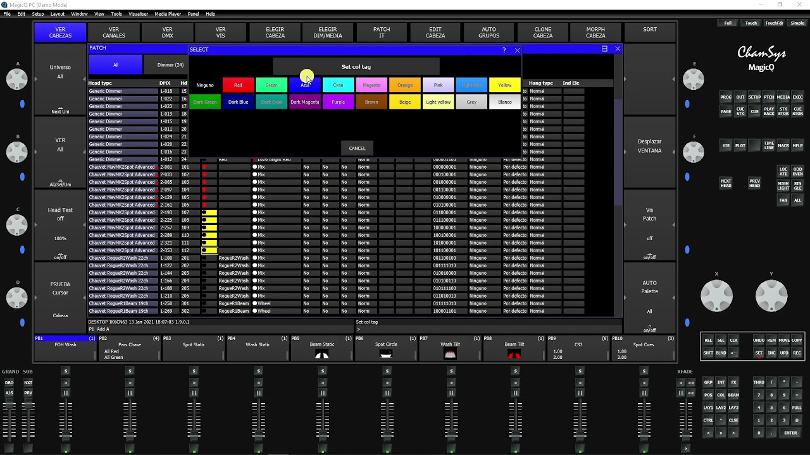Image resolution: width=810 pixels, height=455 pixels.
Task: Click the Y encoder wheel
Action: click(771, 295)
